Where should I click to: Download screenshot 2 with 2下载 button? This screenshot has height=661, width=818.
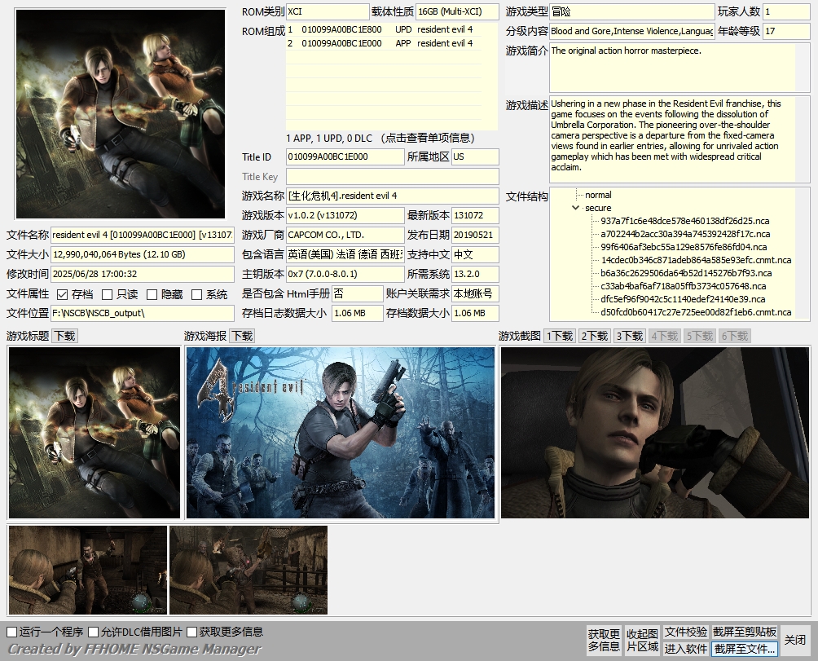[x=595, y=336]
